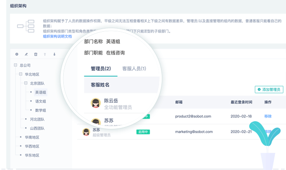Click the 部门名称 英语组 field
The image size is (286, 170).
[102, 42]
